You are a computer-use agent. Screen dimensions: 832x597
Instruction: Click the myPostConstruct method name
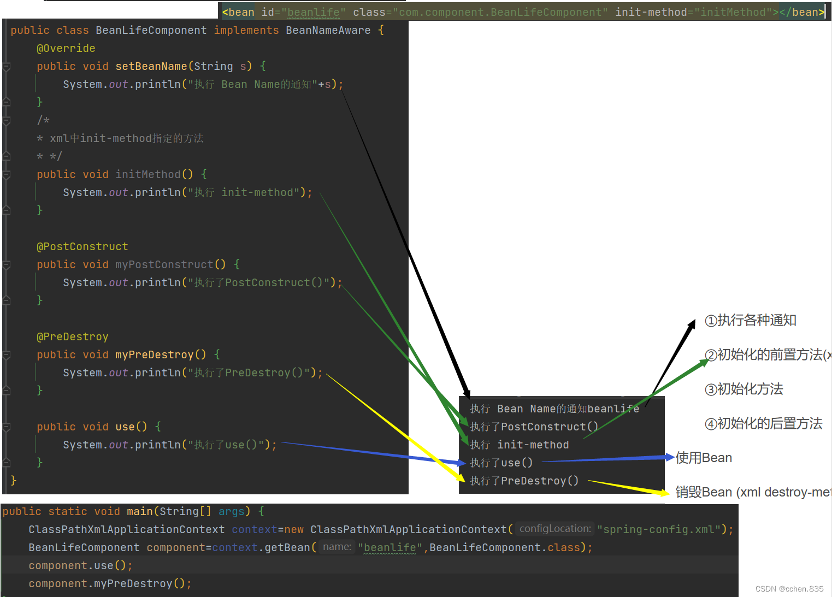pos(164,265)
